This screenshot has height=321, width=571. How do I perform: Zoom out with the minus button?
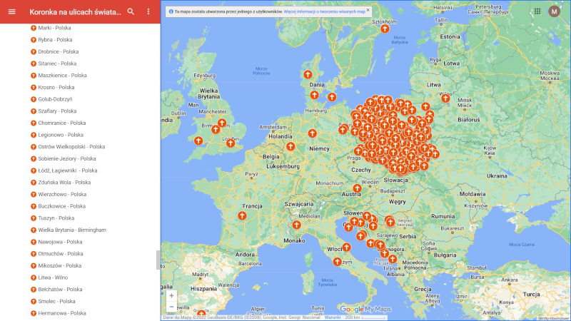(x=171, y=307)
